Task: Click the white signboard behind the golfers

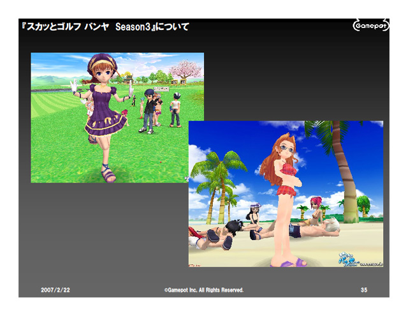Action: (x=162, y=90)
